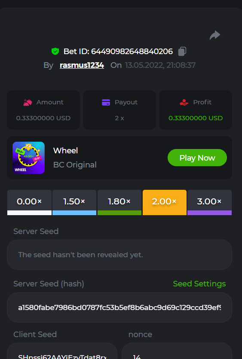Click the Play Now button
Image resolution: width=242 pixels, height=359 pixels.
(197, 158)
